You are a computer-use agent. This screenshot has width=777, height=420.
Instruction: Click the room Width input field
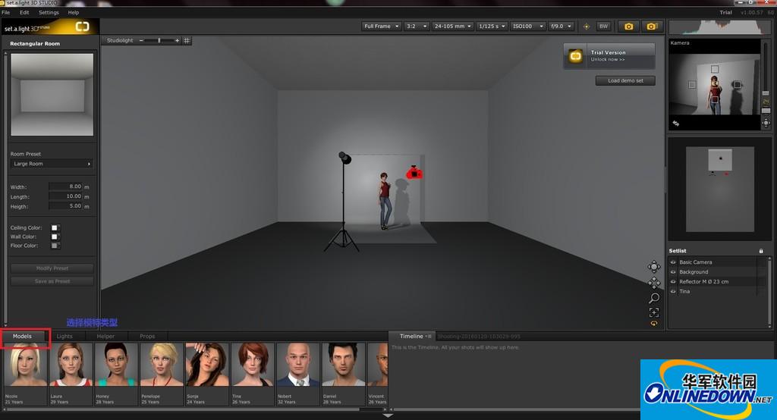pos(65,186)
